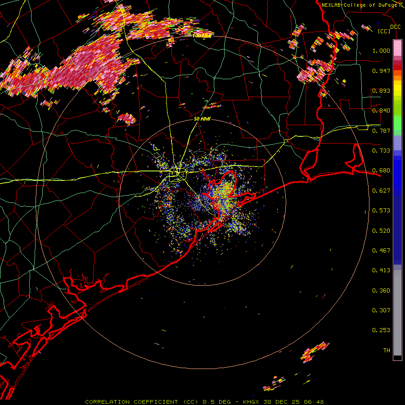The image size is (405, 405).
Task: Click the 100 NMI range ring label
Action: pos(202,36)
